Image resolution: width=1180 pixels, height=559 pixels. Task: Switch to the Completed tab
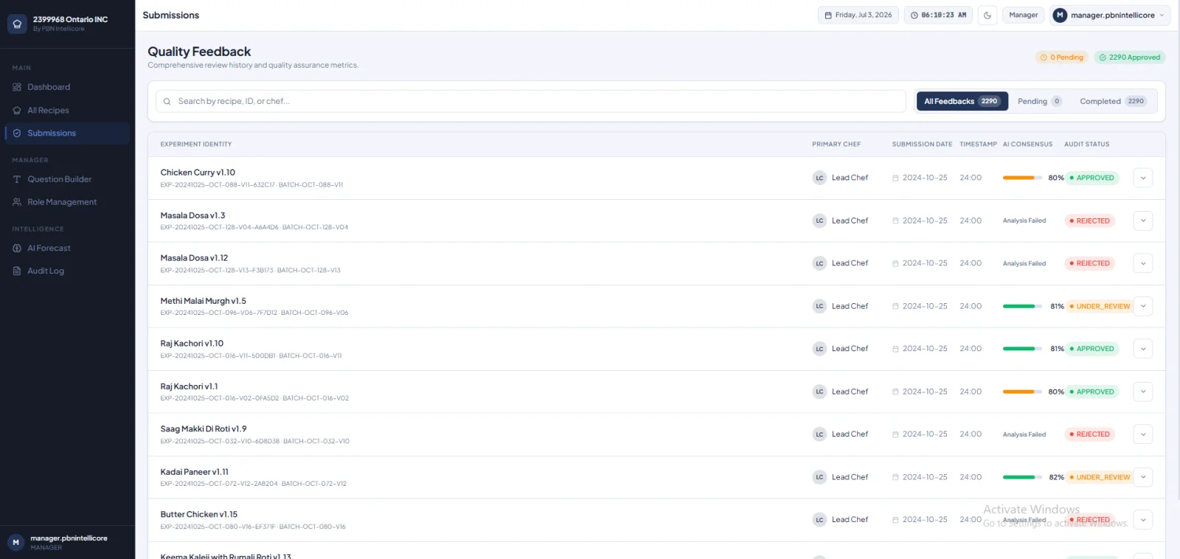point(1113,102)
